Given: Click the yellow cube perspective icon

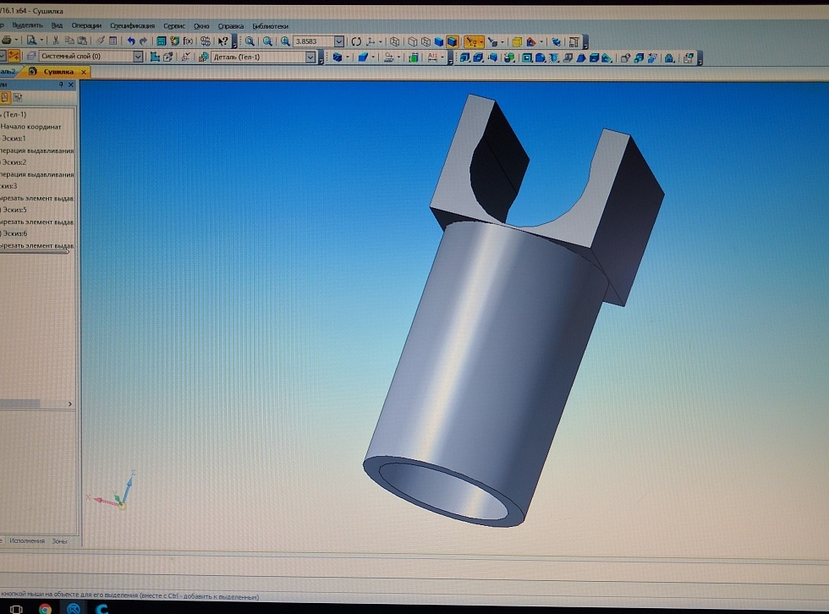Looking at the screenshot, I should (517, 41).
